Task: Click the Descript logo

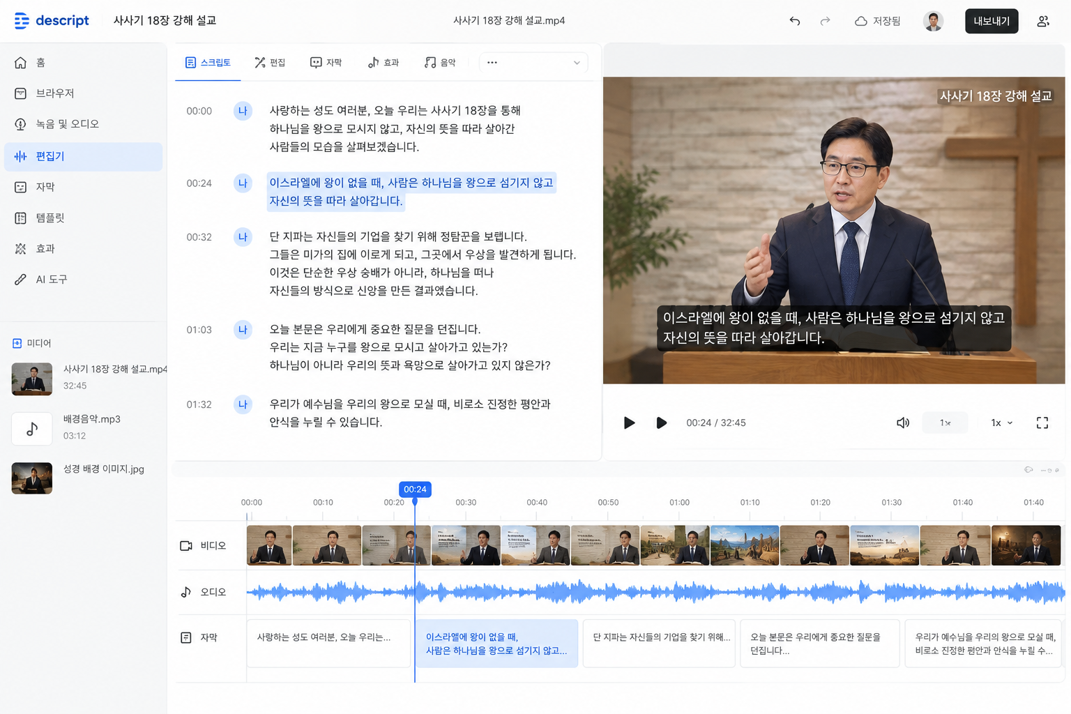Action: tap(52, 21)
